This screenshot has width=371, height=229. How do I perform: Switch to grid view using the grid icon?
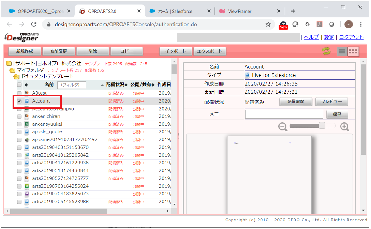[354, 51]
